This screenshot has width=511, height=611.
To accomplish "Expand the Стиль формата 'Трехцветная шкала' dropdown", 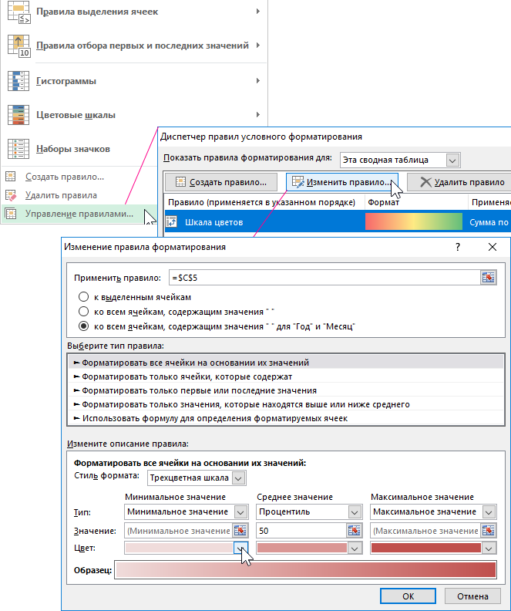I will click(239, 478).
